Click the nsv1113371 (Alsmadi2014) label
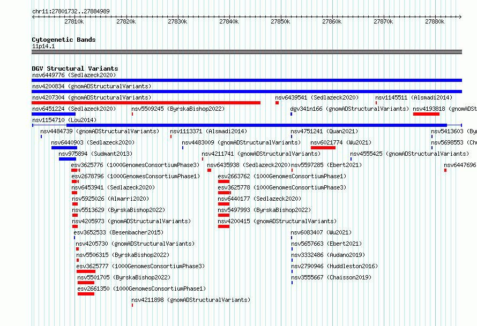Viewport: 477px width, 326px height. pos(208,131)
